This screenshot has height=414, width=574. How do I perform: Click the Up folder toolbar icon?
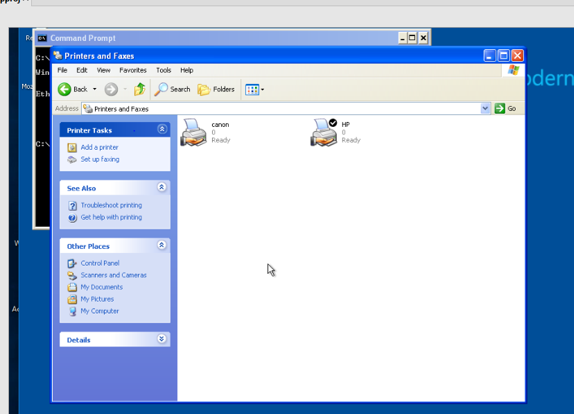pyautogui.click(x=139, y=89)
